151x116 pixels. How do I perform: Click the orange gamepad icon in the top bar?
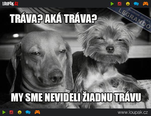(145, 4)
